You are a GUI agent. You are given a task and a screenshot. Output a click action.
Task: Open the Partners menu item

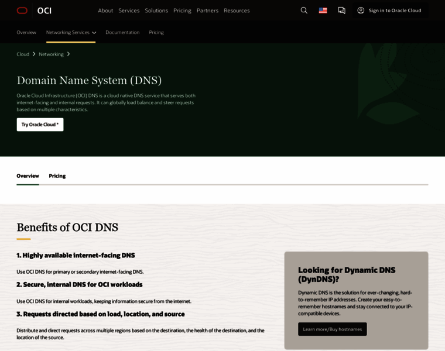point(207,11)
